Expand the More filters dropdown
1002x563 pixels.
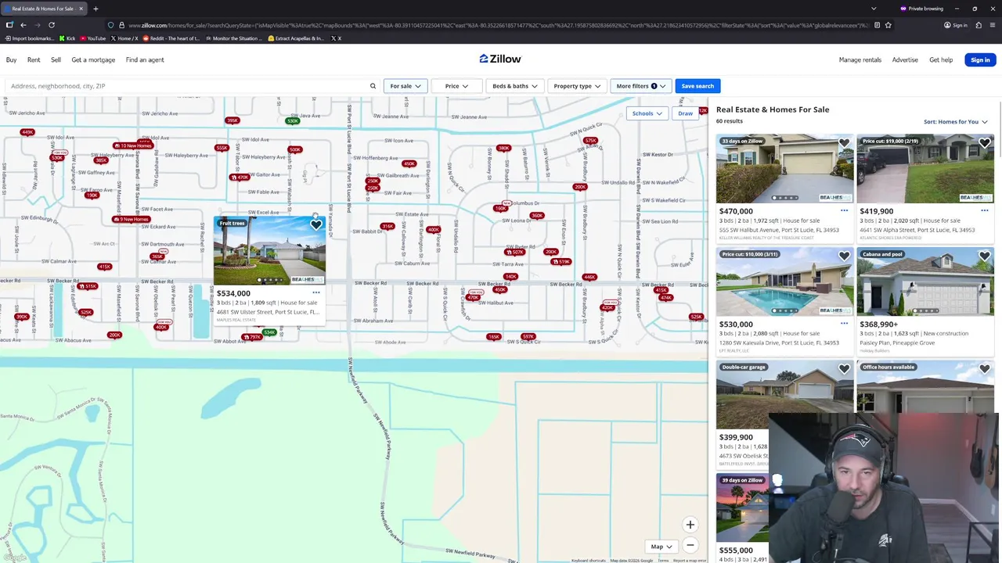tap(640, 86)
